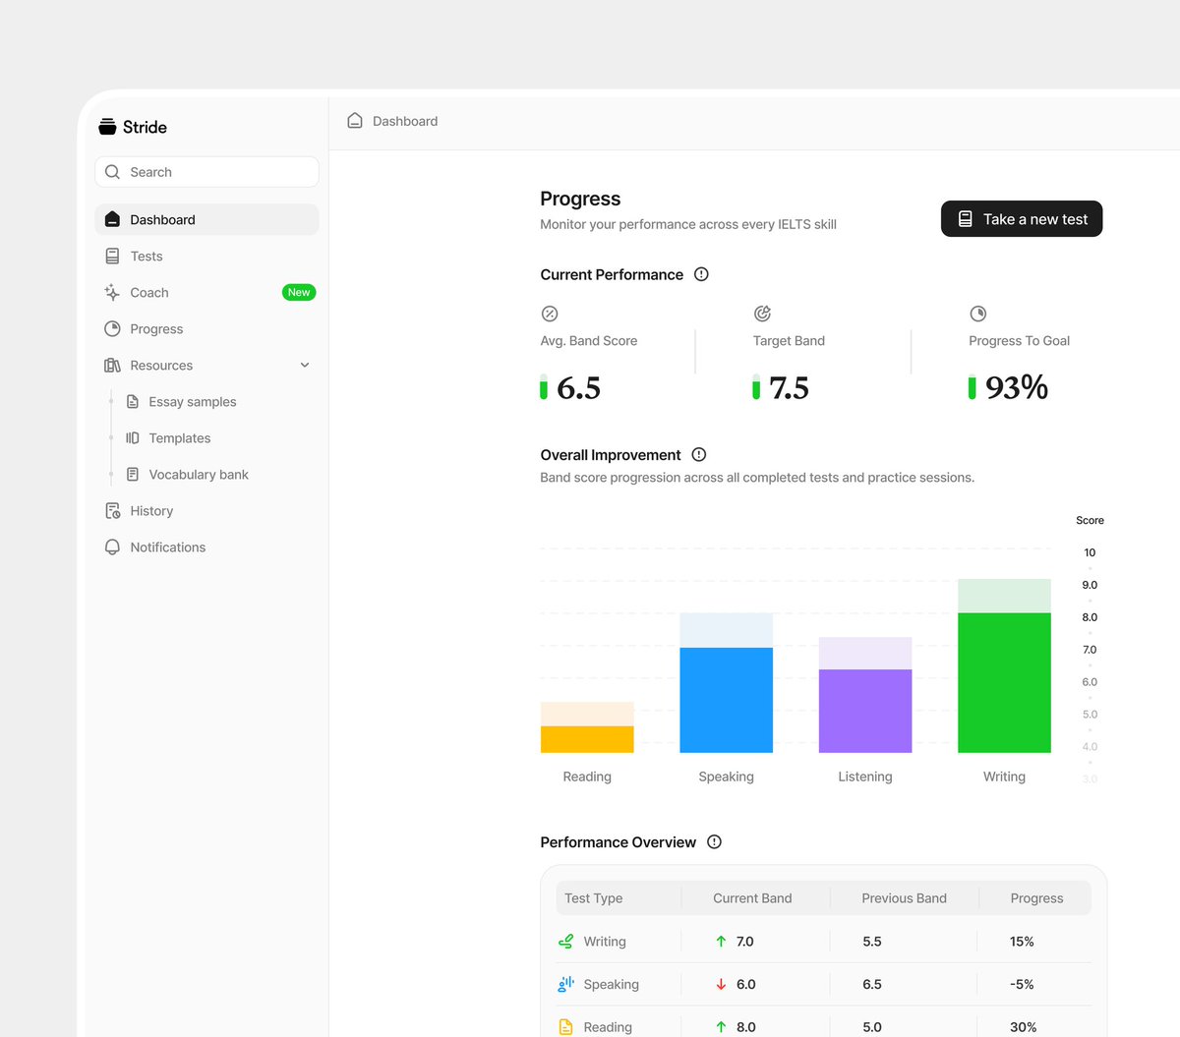Click the info icon beside Overall Improvement
The image size is (1180, 1037).
point(699,454)
